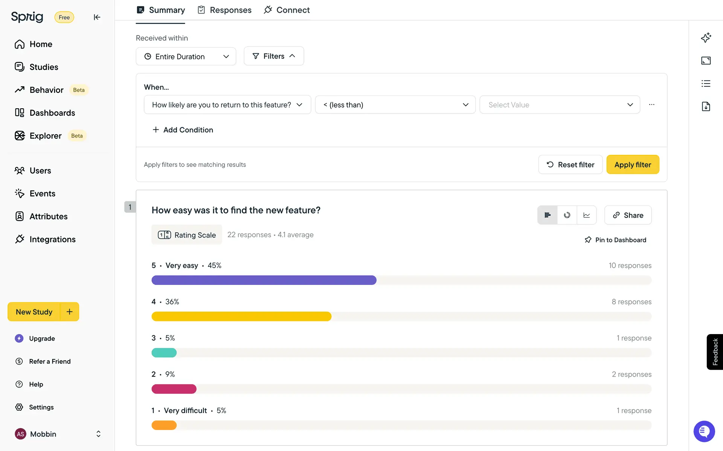This screenshot has height=451, width=723.
Task: Open the Entire Duration dropdown
Action: (186, 56)
